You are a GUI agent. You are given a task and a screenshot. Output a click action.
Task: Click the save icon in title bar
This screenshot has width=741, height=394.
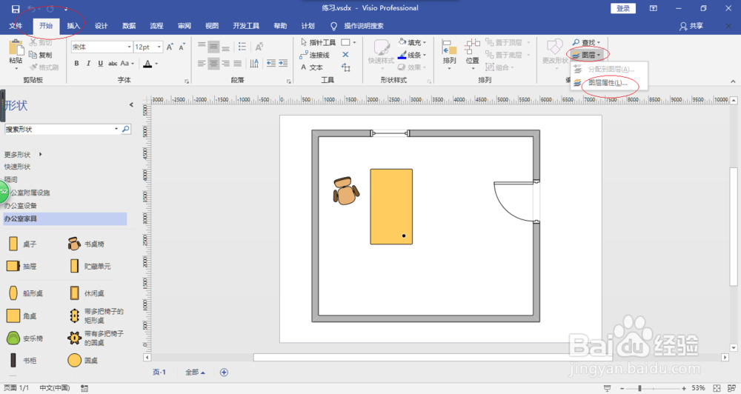pos(16,8)
